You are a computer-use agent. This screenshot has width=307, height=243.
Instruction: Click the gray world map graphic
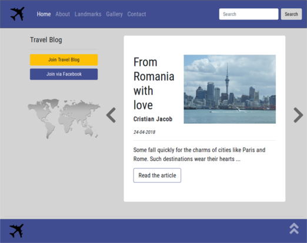pyautogui.click(x=64, y=119)
